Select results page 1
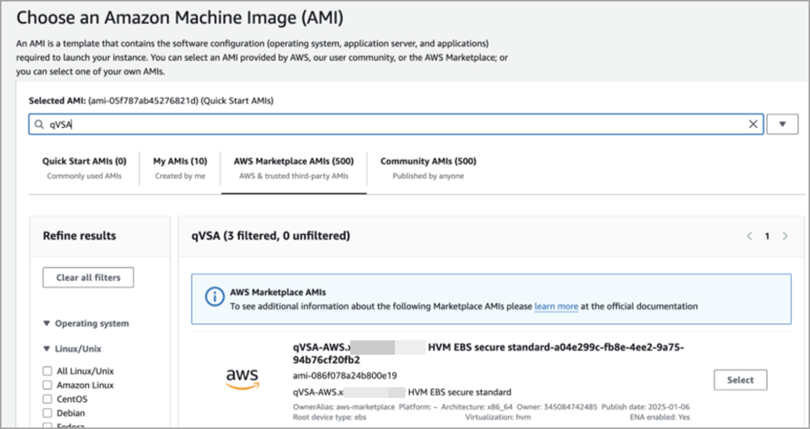Viewport: 810px width, 429px height. tap(767, 236)
